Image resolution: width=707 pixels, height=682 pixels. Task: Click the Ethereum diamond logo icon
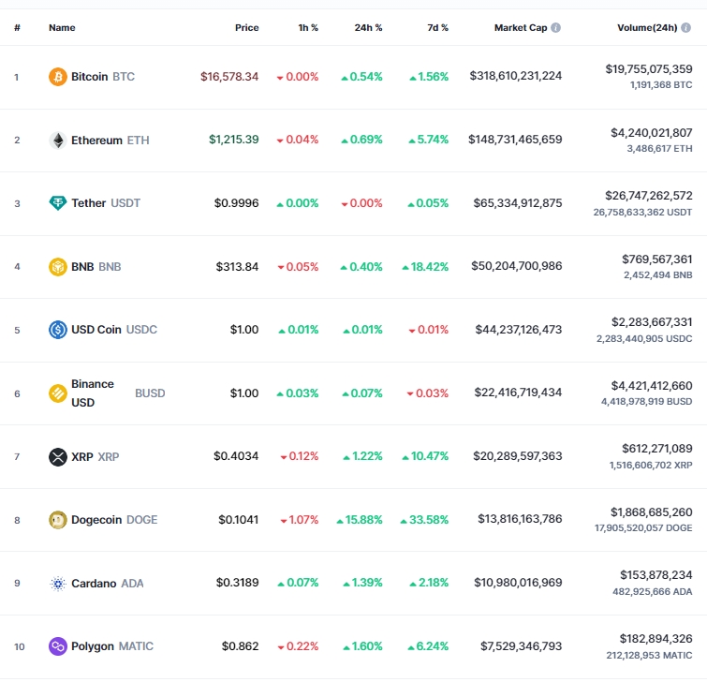(58, 141)
